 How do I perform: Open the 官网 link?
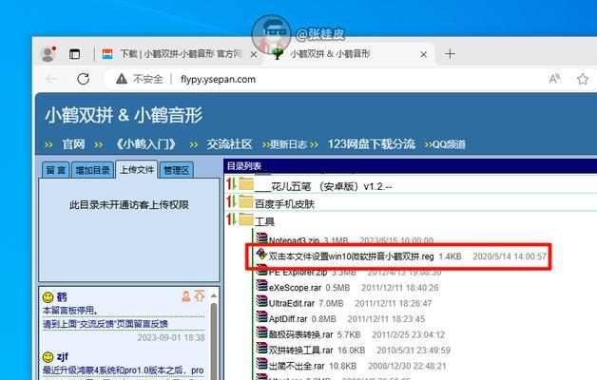pyautogui.click(x=73, y=144)
